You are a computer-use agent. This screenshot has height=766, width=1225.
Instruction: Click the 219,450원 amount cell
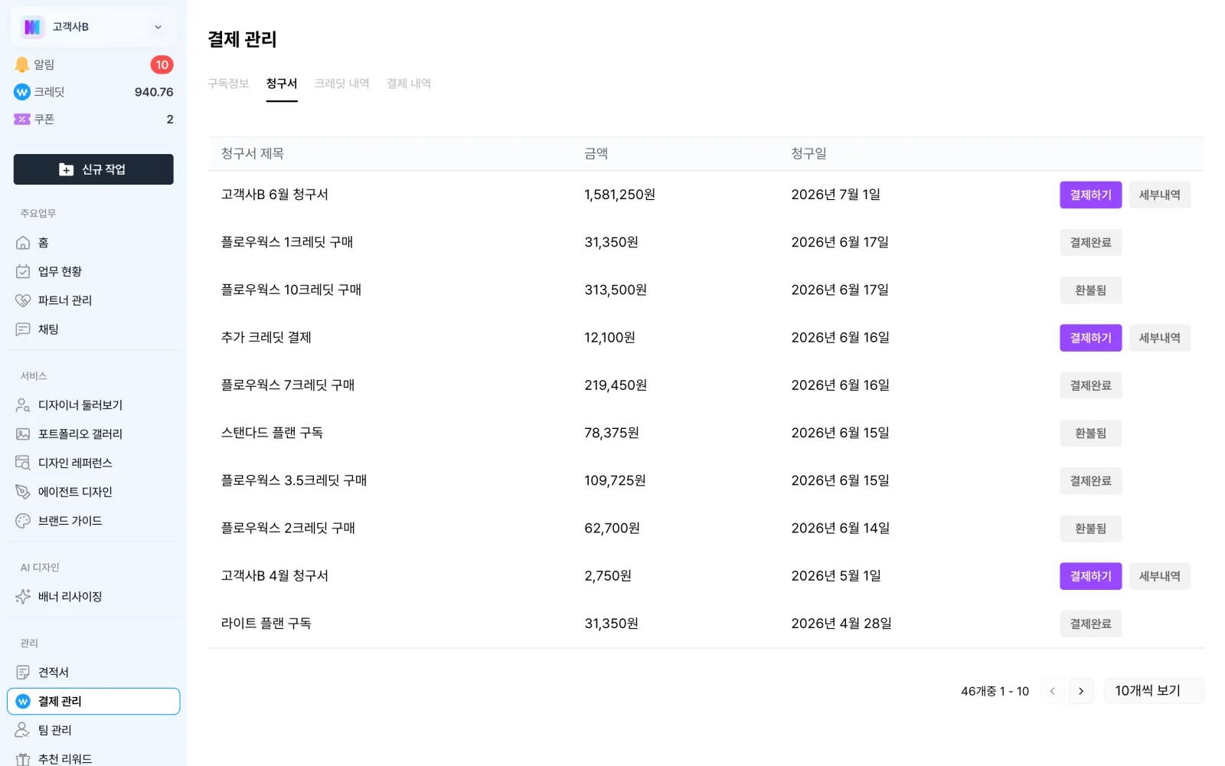coord(616,385)
